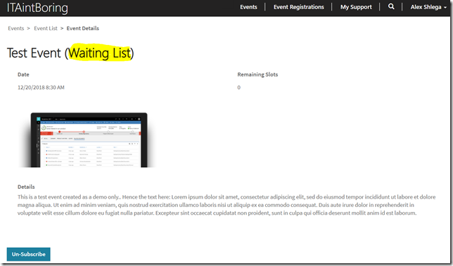453x266 pixels.
Task: Navigate to Events breadcrumb link
Action: tap(16, 28)
